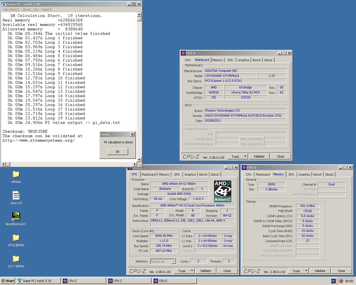
Task: Click the xtremesystems.org URL text
Action: [39, 140]
